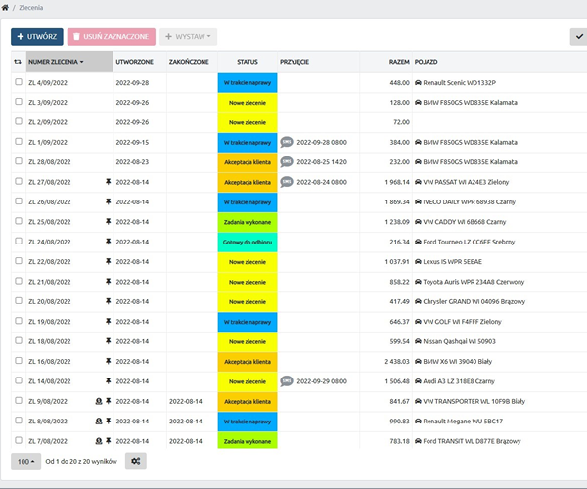Image resolution: width=587 pixels, height=489 pixels.
Task: Click yellow 'Nowe zlecenie' status for ZL 3/09/2022
Action: [248, 103]
